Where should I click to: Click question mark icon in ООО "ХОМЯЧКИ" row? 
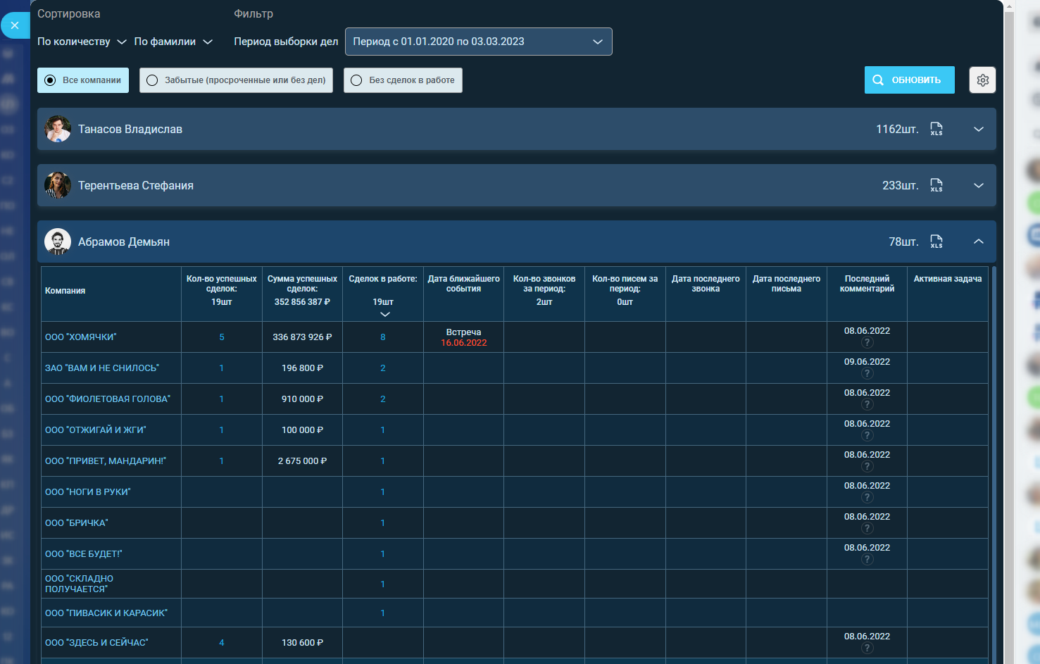tap(867, 343)
